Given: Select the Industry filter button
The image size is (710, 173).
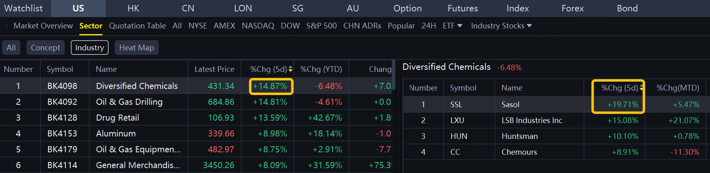Looking at the screenshot, I should [90, 48].
